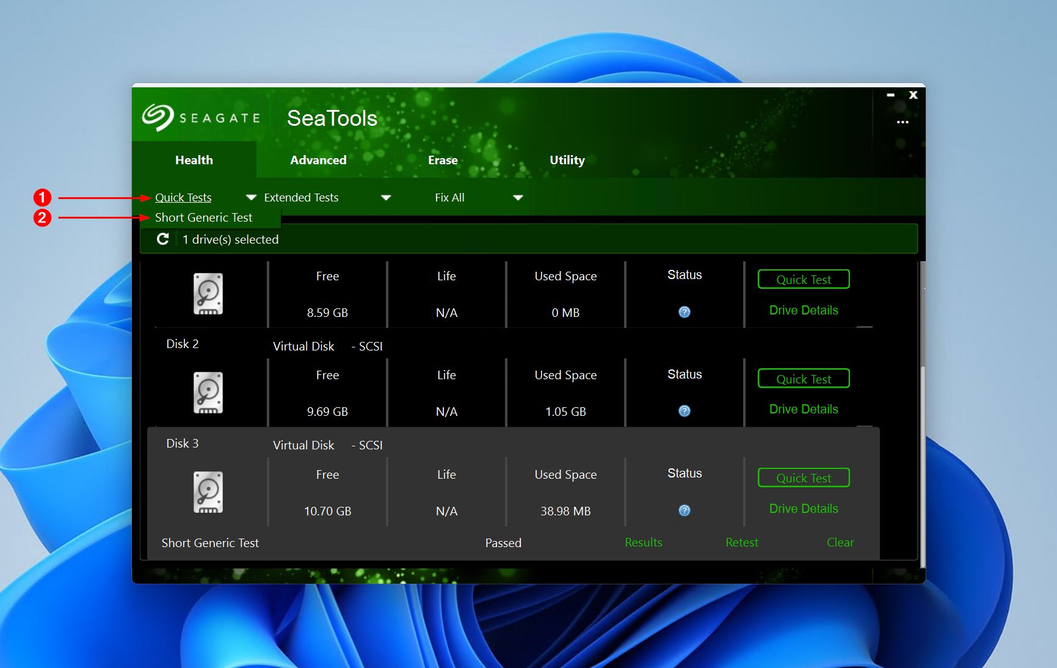The height and width of the screenshot is (668, 1057).
Task: Click the 0 MB used space value
Action: 565,313
